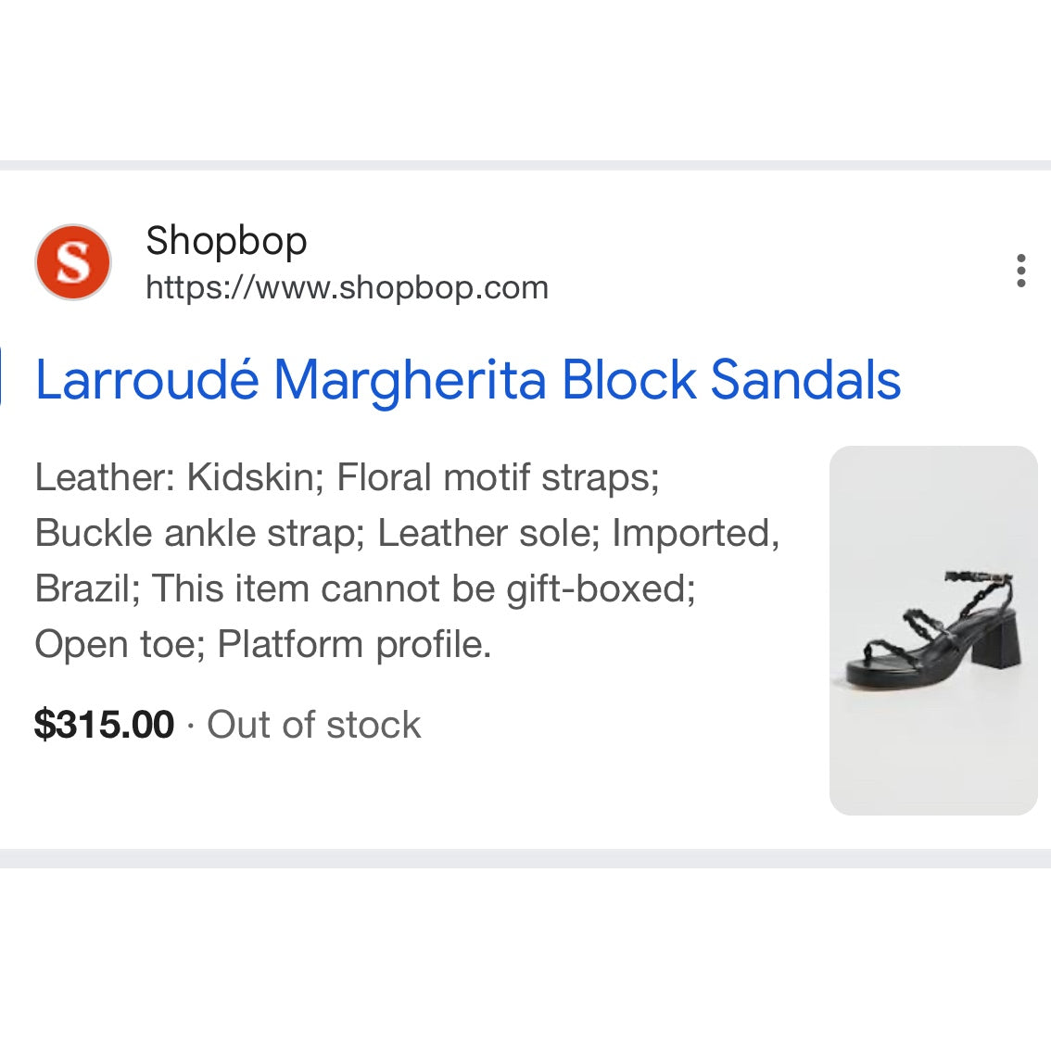Click the word "Sandals" in the title
The image size is (1051, 1050).
click(805, 381)
